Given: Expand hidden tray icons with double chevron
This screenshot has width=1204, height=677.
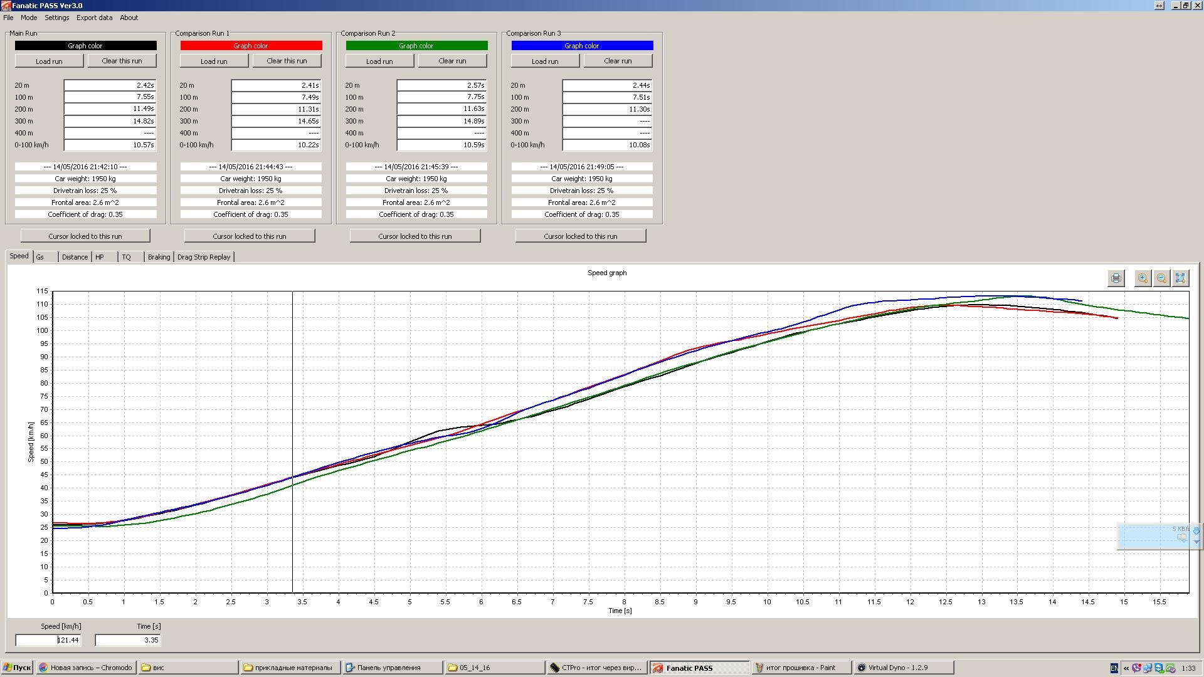Looking at the screenshot, I should tap(1126, 668).
